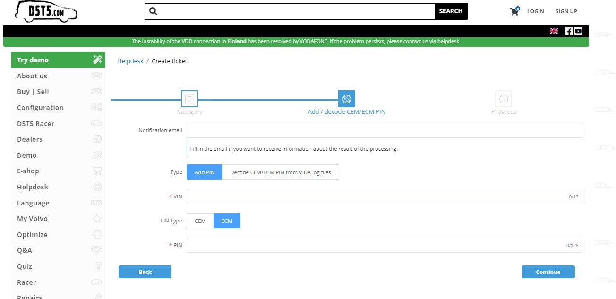Select ECM as PIN type

pyautogui.click(x=227, y=221)
